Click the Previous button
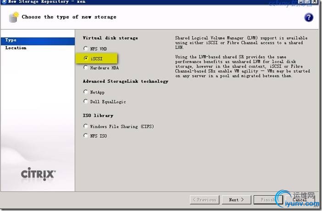This screenshot has width=322, height=211. point(205,200)
